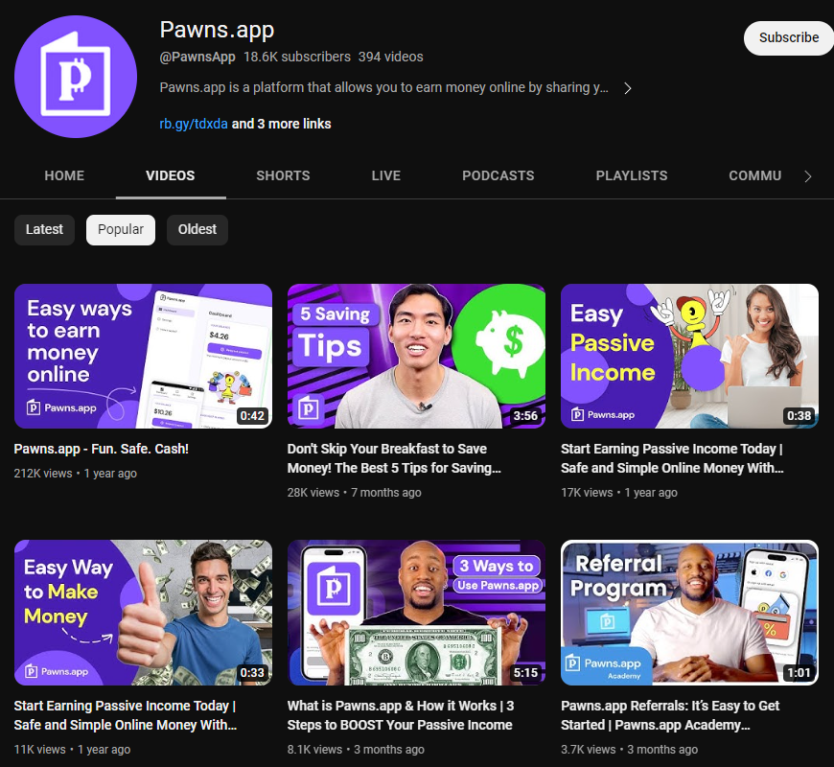Play the '3 Ways to Use Pawns.app' thumbnail
The height and width of the screenshot is (767, 834).
[416, 613]
